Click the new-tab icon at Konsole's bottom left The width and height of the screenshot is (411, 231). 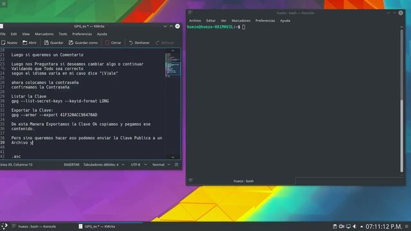pos(191,180)
